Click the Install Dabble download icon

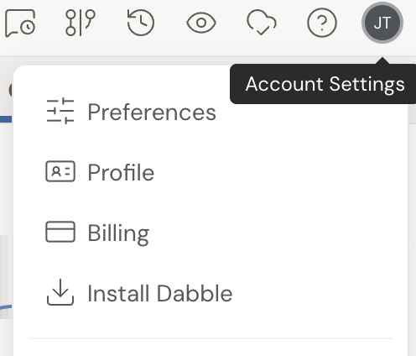click(x=60, y=292)
